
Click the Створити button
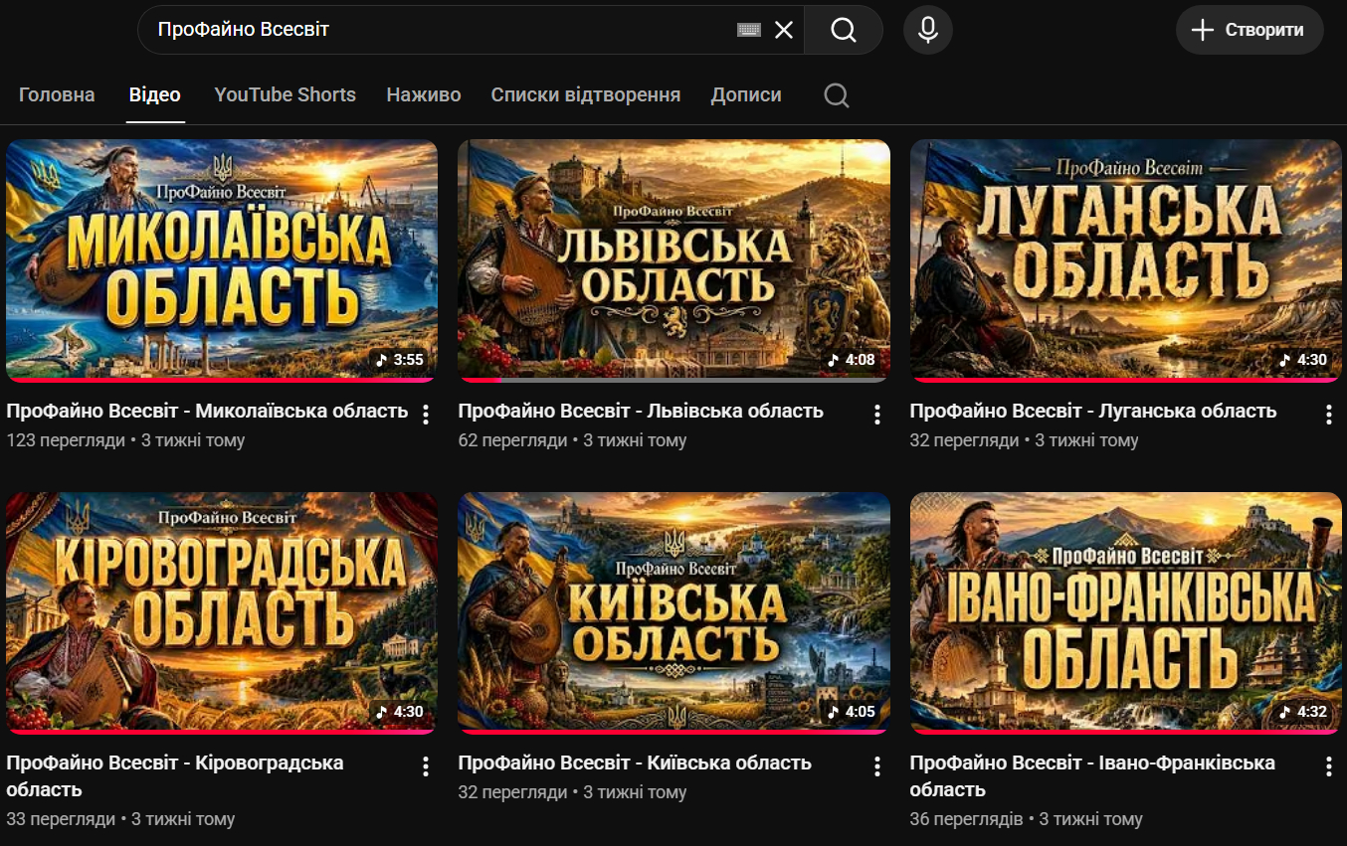pos(1250,30)
